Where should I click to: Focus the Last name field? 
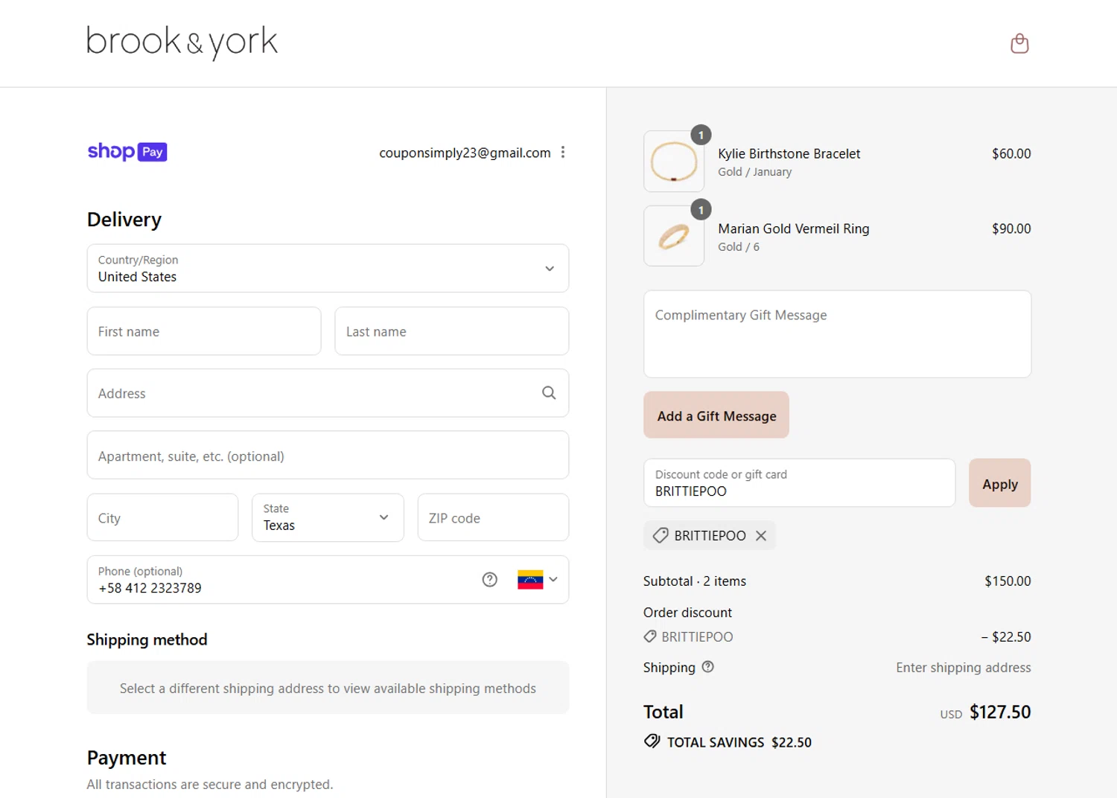pos(452,331)
